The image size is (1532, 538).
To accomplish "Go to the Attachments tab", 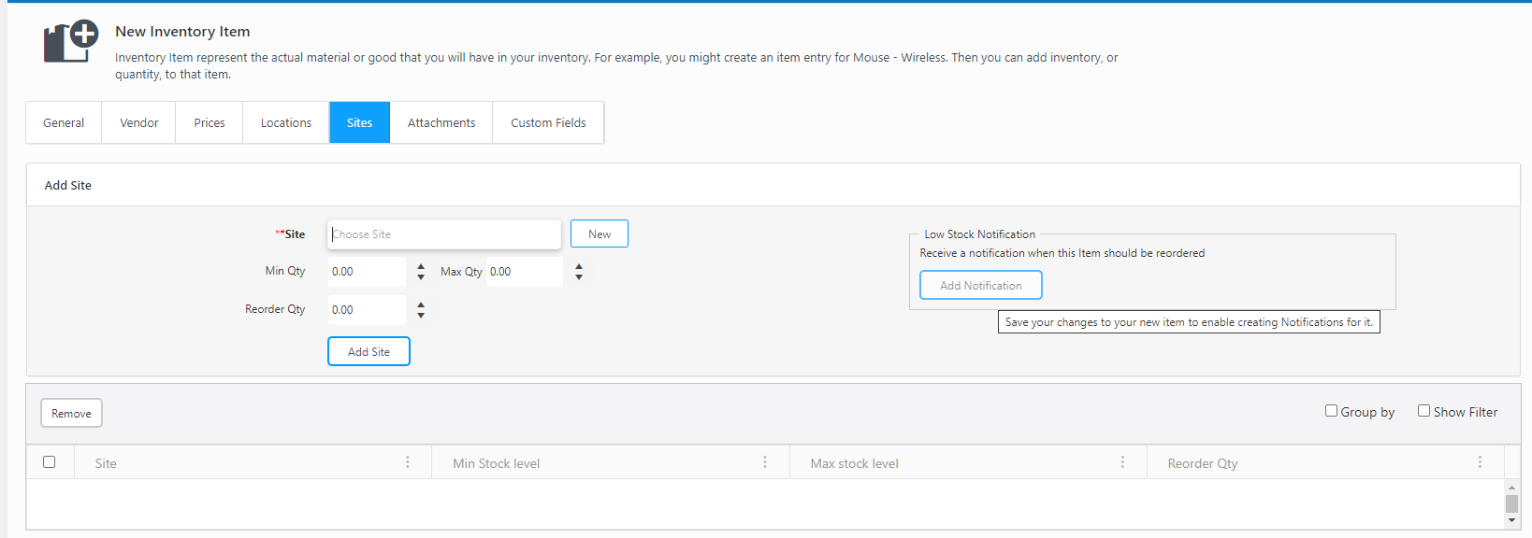I will click(x=441, y=123).
